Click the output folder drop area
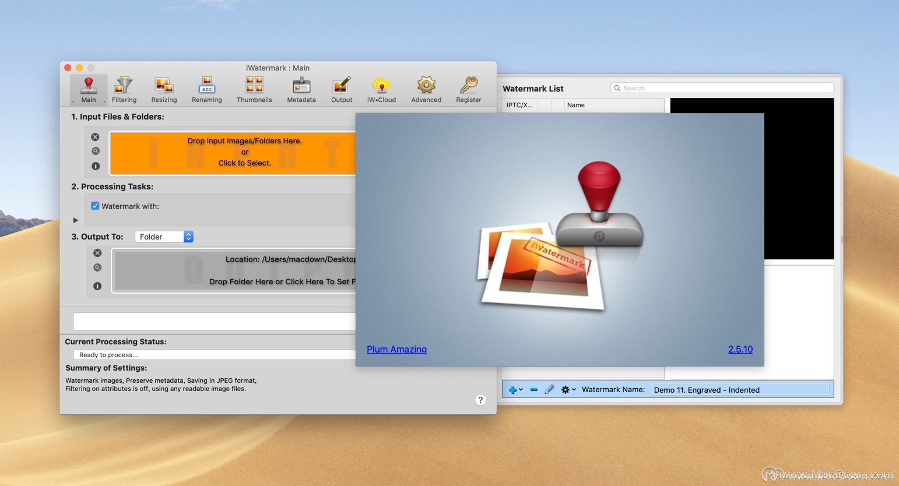The width and height of the screenshot is (899, 486). click(234, 271)
